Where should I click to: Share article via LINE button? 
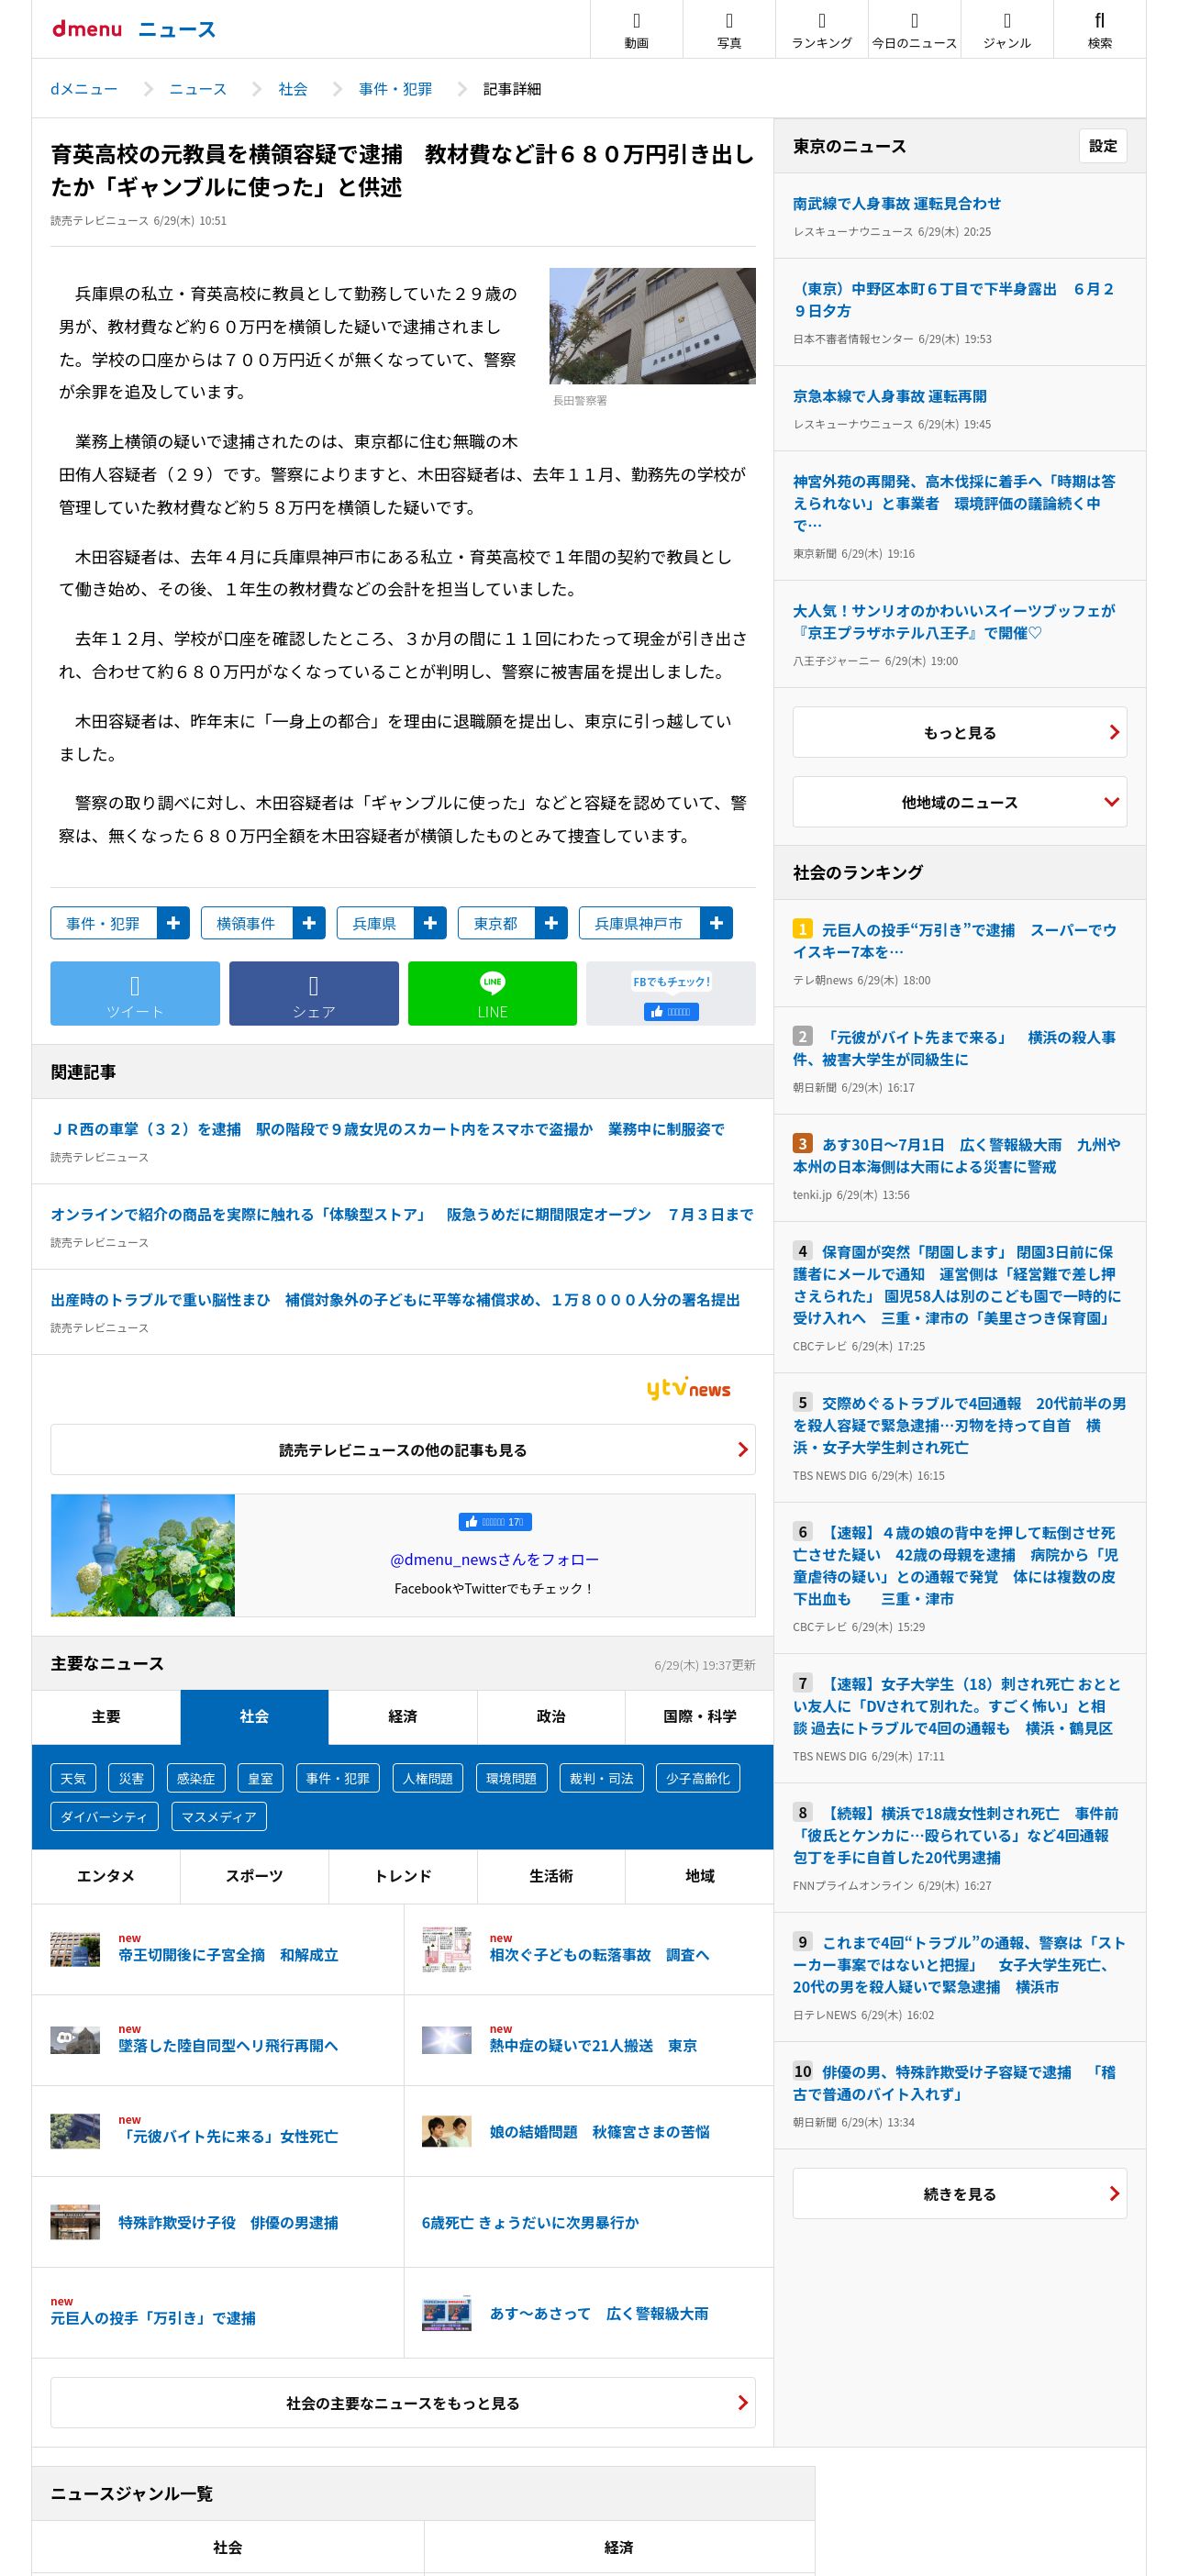(x=492, y=993)
